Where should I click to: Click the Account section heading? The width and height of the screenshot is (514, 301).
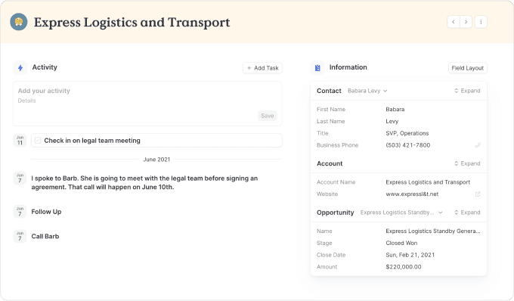tap(330, 163)
